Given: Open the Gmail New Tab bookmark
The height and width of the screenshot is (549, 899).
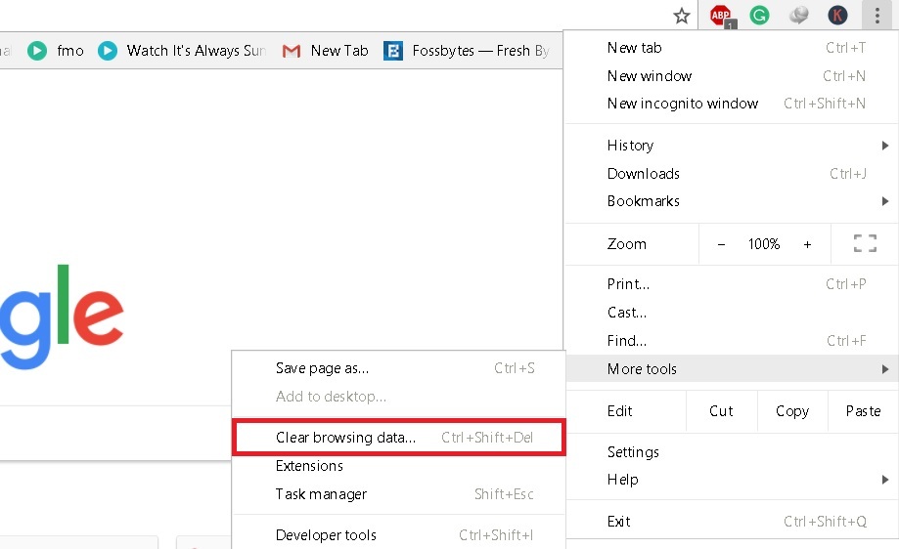Looking at the screenshot, I should click(x=326, y=51).
